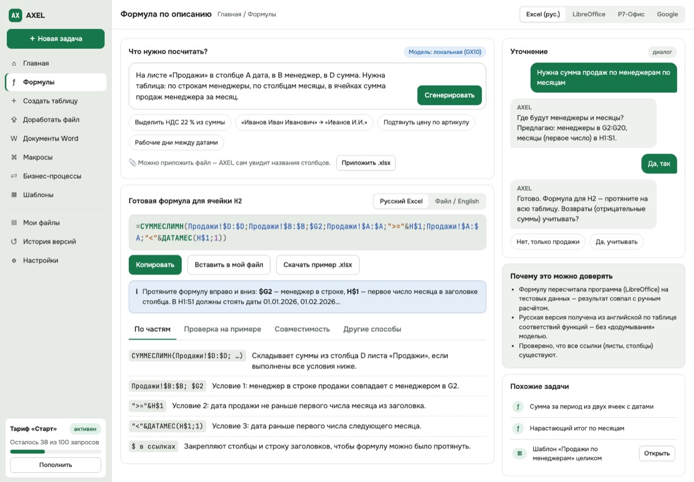Start a Новая задача
This screenshot has height=482, width=694.
[x=56, y=39]
